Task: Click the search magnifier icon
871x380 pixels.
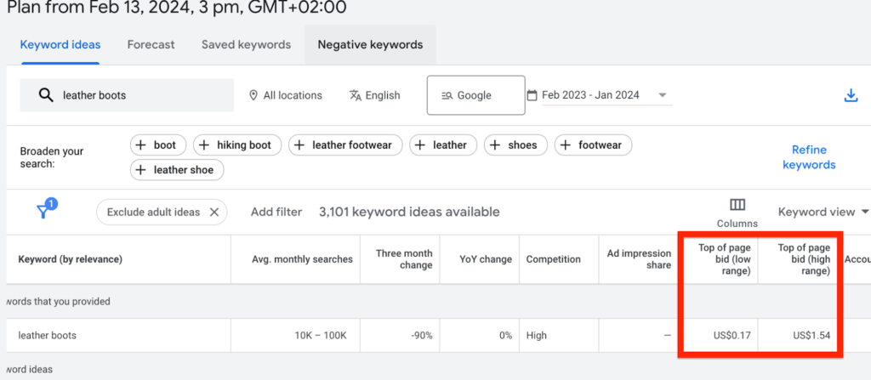Action: pos(46,95)
